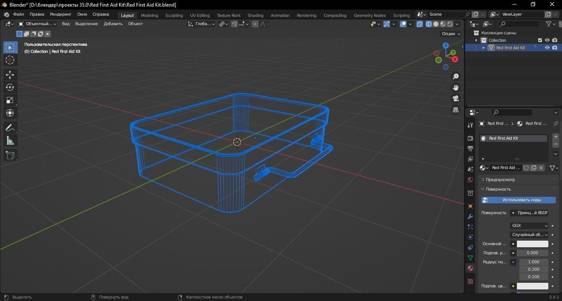Toggle camera view with the camera icon
The width and height of the screenshot is (562, 301).
pos(456,98)
